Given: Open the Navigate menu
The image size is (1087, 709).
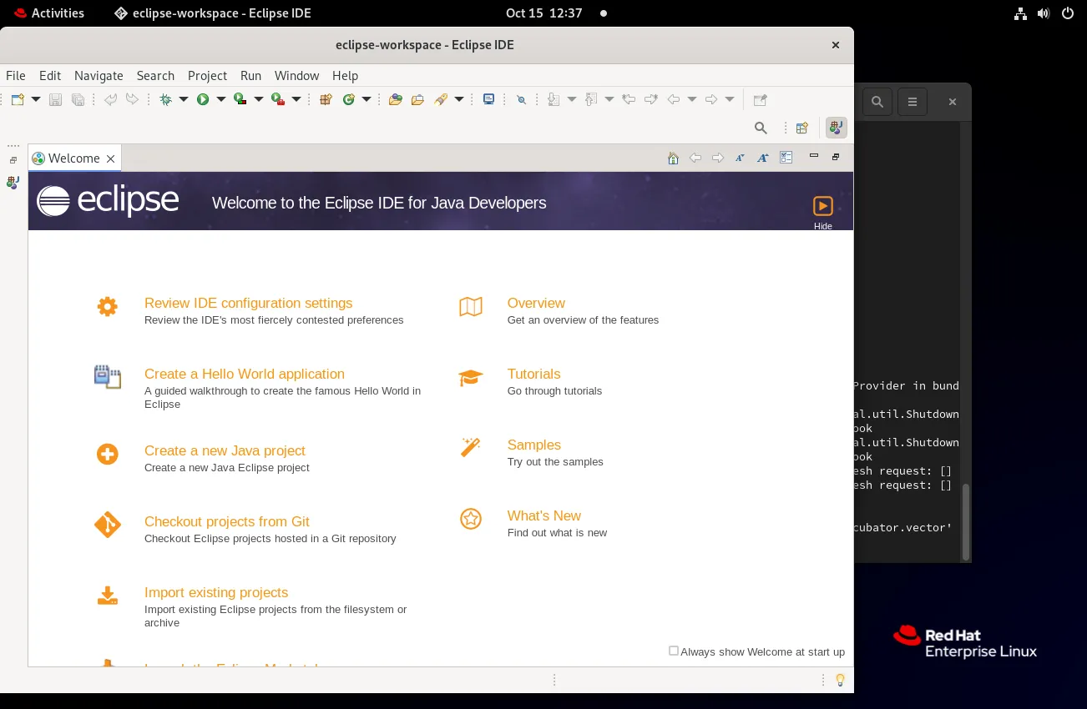Looking at the screenshot, I should (x=99, y=75).
